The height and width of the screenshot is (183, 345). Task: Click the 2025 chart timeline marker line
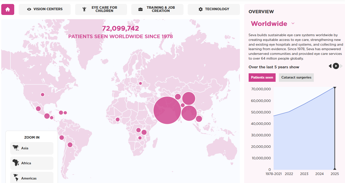click(x=335, y=128)
